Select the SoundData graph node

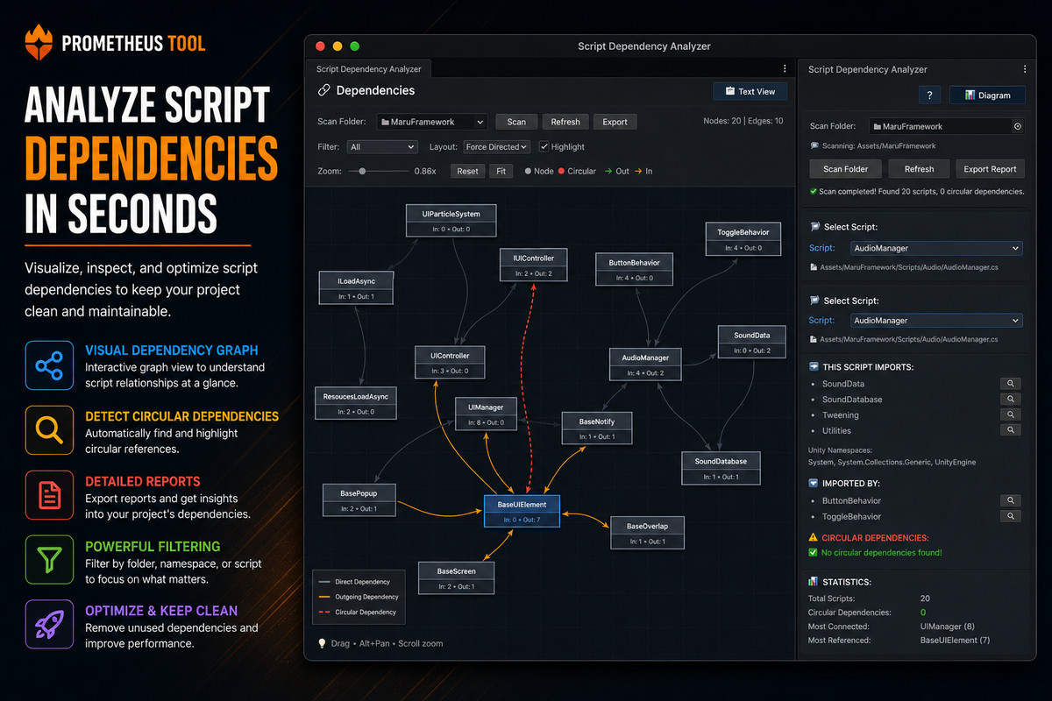752,342
